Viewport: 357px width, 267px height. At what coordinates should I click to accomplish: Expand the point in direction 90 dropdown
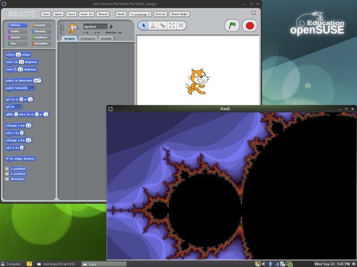[40, 81]
